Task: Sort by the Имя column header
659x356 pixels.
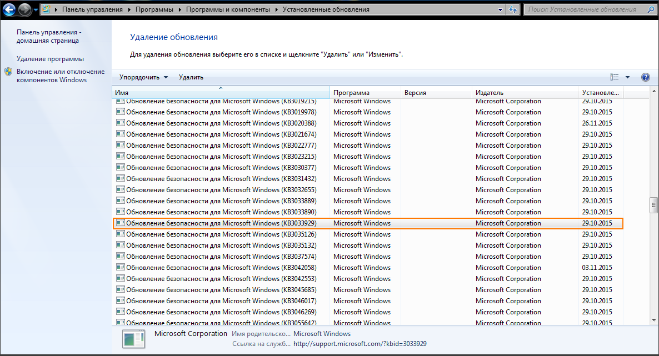Action: [x=221, y=92]
